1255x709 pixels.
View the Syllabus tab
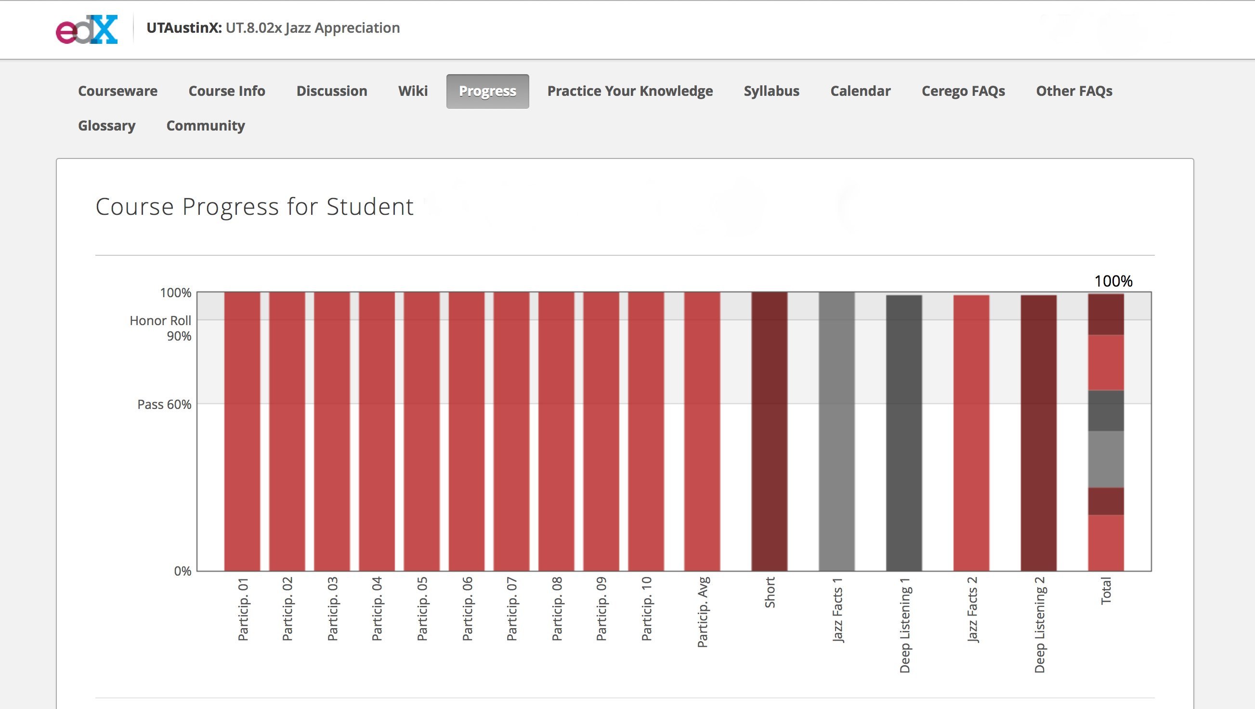tap(771, 91)
